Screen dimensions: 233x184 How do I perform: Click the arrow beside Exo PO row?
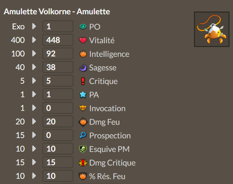coord(34,26)
